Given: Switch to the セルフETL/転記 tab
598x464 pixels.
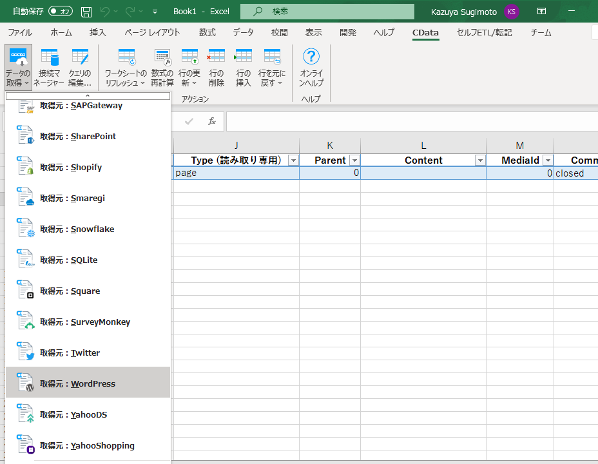Looking at the screenshot, I should (x=485, y=33).
